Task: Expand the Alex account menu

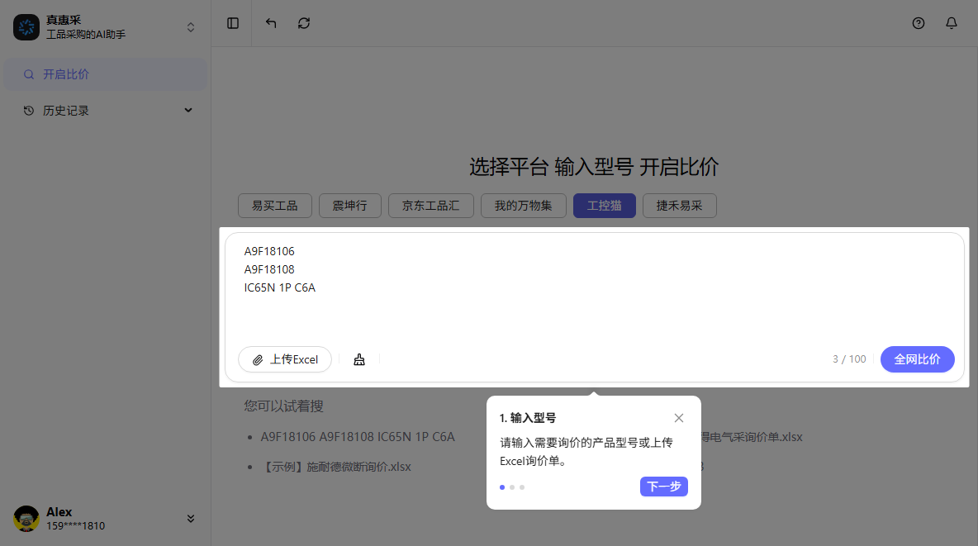Action: (191, 518)
